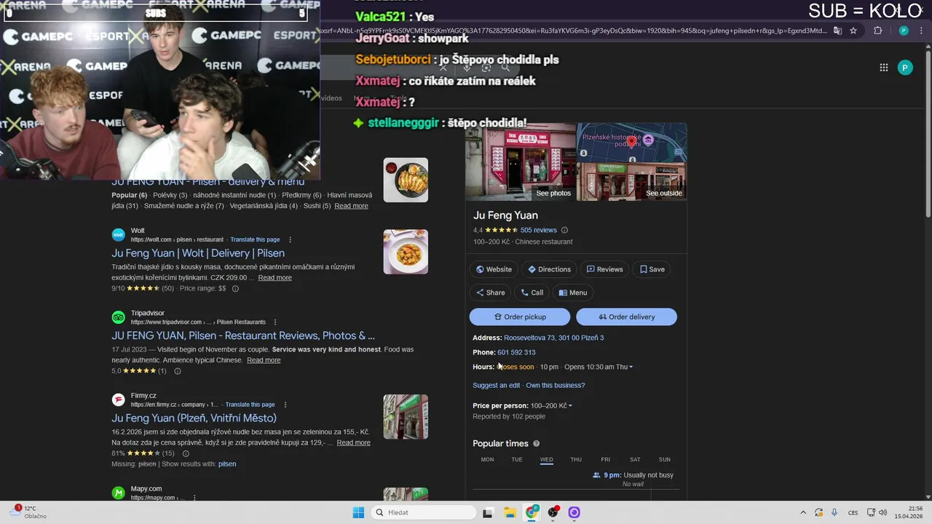Select Wednesday in Popular times
This screenshot has height=524, width=932.
[546, 460]
